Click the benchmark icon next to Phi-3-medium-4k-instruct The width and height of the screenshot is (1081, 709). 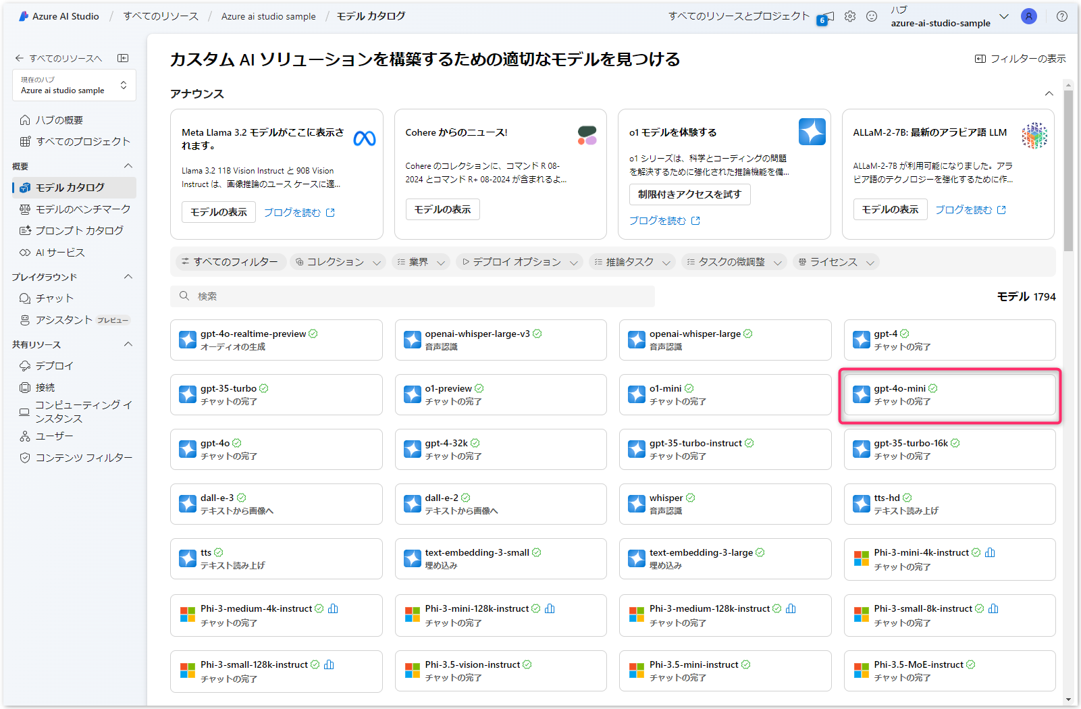point(333,608)
